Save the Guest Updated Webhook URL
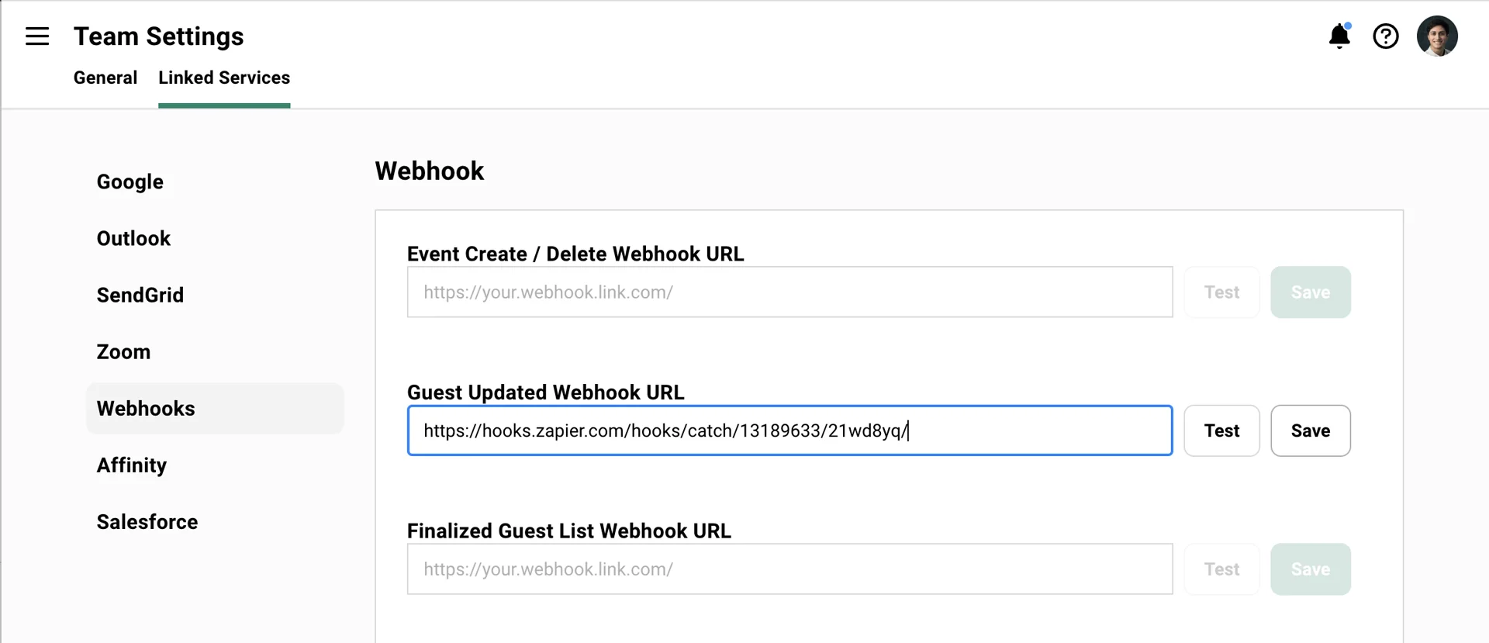The width and height of the screenshot is (1489, 643). pos(1310,430)
